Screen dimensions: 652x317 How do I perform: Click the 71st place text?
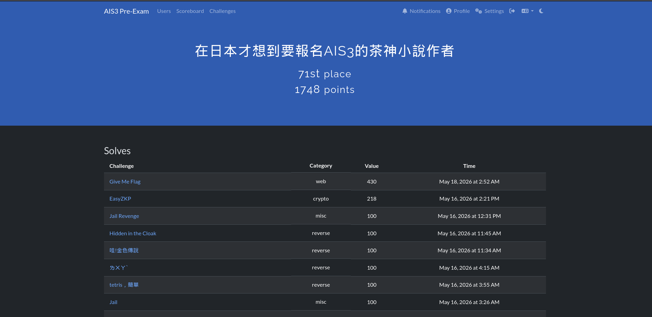click(325, 74)
